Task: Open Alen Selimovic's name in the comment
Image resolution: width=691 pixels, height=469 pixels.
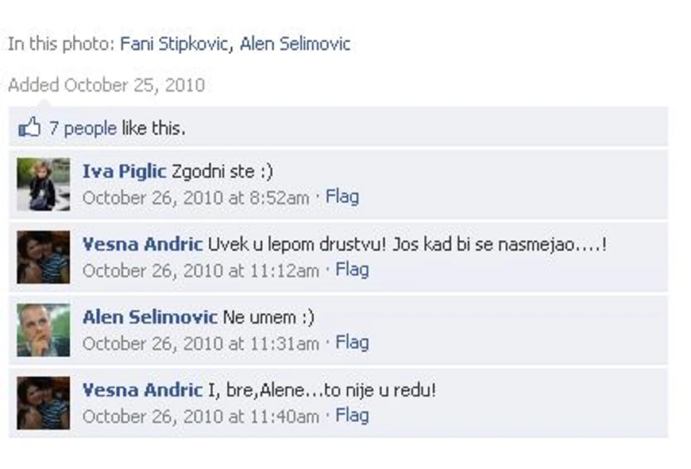Action: point(150,317)
